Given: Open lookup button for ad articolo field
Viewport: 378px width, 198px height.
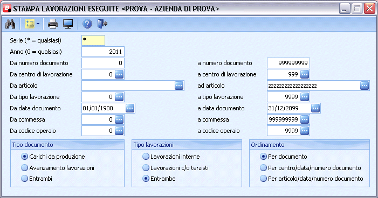Looking at the screenshot, I should [365, 86].
